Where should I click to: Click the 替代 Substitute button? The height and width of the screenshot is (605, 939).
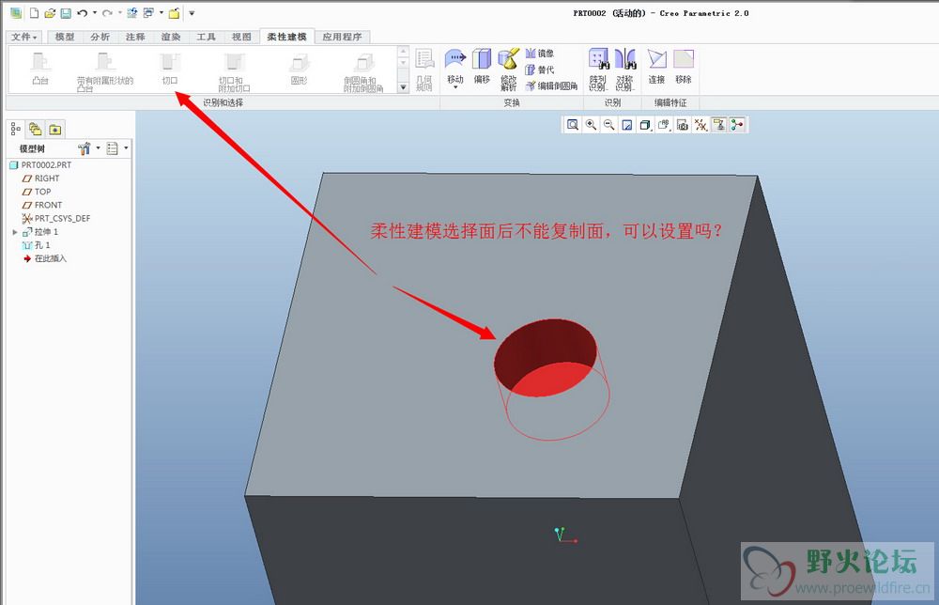coord(540,70)
